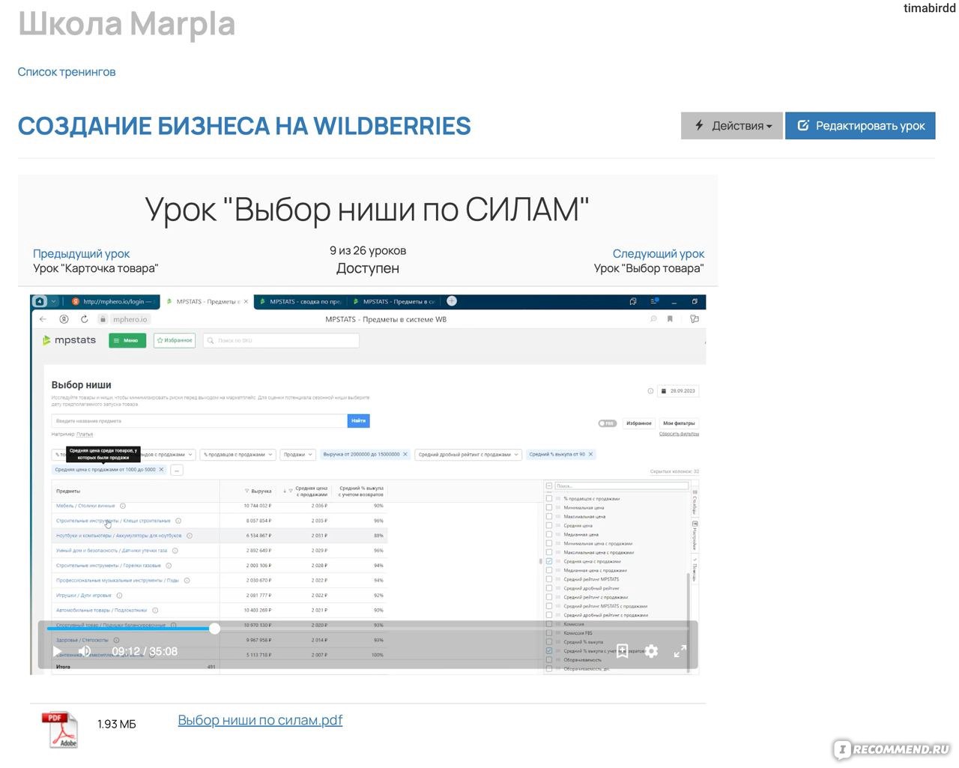Viewport: 959px width, 768px height.
Task: Remove the Выручка от 2000000 до 15000000 filter chip
Action: [x=405, y=454]
